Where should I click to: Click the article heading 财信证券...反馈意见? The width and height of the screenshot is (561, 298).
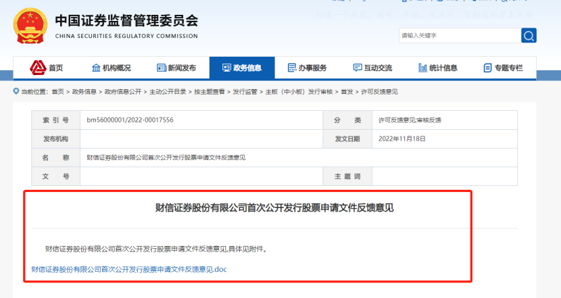point(274,207)
